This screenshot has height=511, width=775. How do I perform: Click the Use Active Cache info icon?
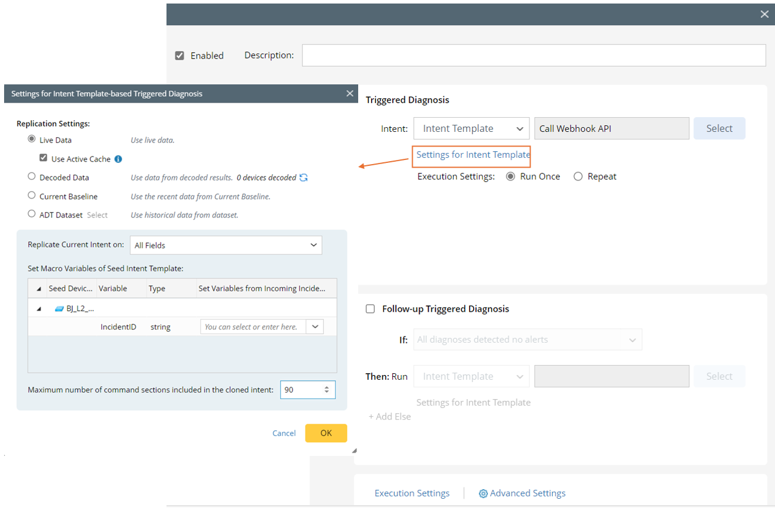pyautogui.click(x=118, y=159)
